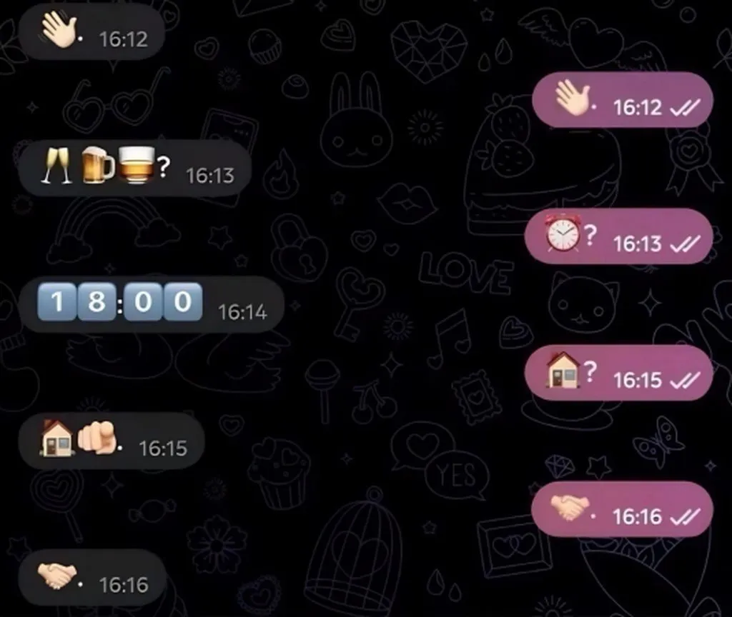Click the received house emoji

click(56, 438)
